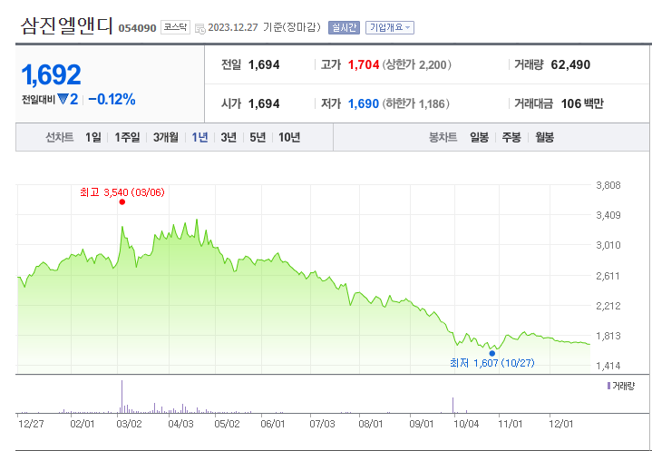Switch to the 3개월 chart range

(166, 137)
